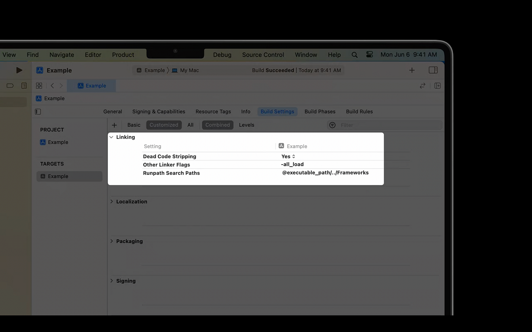The image size is (532, 332).
Task: Open Control Center in menu bar
Action: pos(369,55)
